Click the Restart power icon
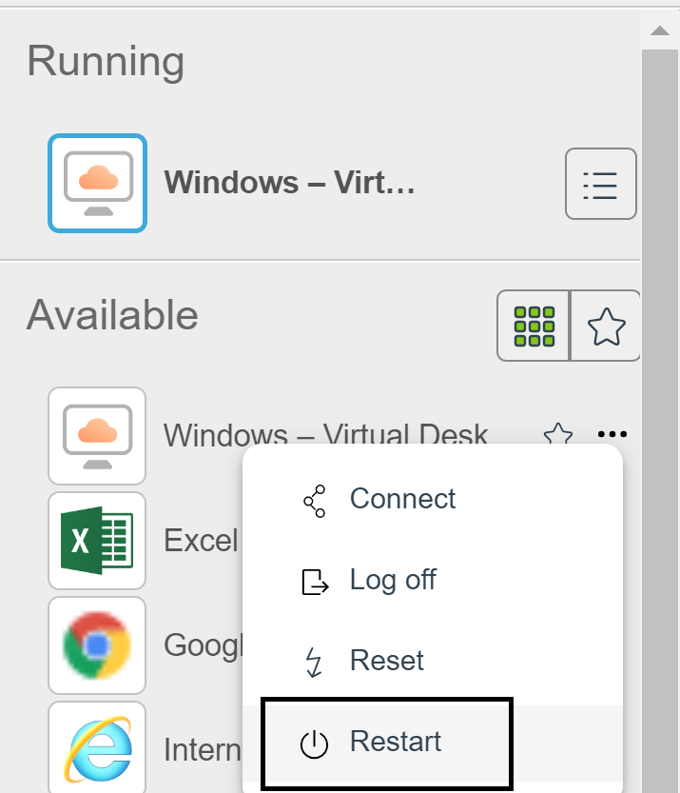The height and width of the screenshot is (793, 680). click(314, 743)
